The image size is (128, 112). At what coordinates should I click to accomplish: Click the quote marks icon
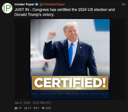[35, 108]
